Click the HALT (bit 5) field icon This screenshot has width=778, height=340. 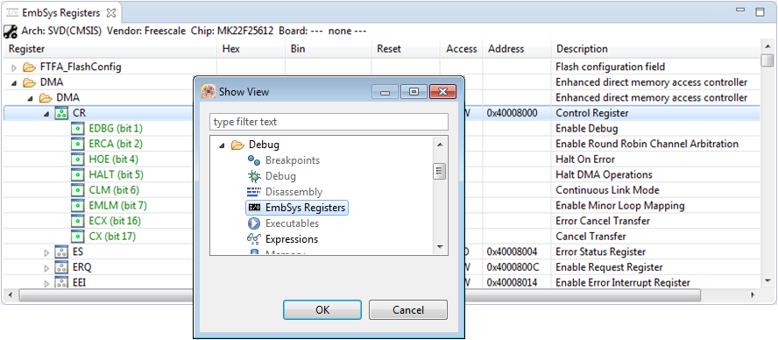tap(77, 174)
